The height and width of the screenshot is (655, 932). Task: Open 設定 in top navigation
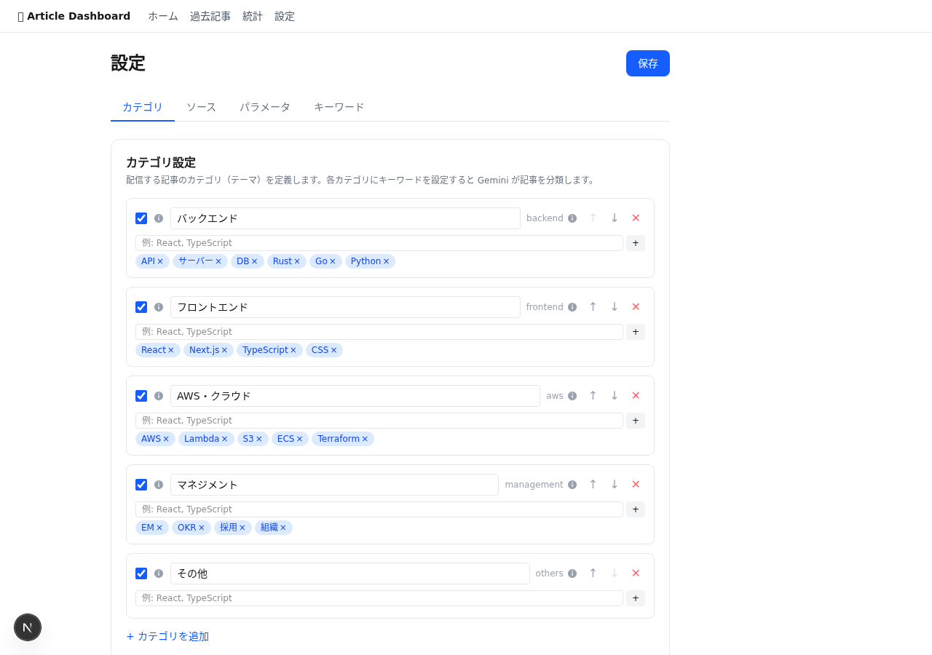click(x=285, y=16)
